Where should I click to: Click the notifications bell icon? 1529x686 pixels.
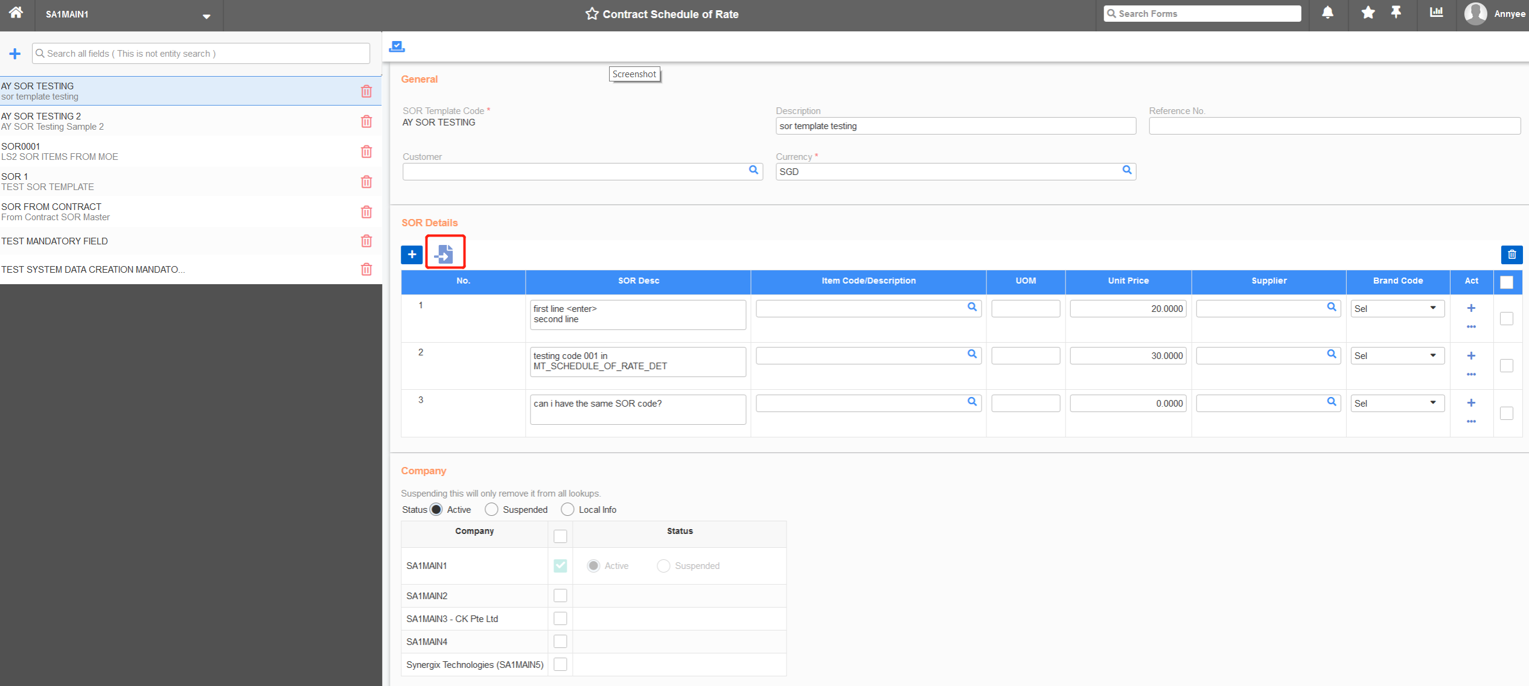[1327, 13]
